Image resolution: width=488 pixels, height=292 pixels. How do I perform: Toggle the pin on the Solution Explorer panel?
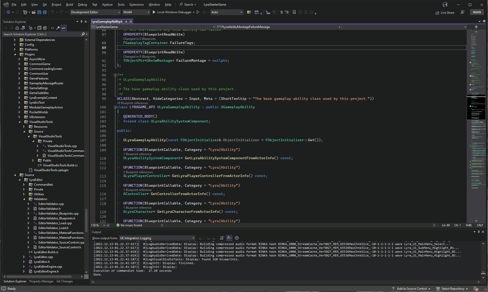81,22
